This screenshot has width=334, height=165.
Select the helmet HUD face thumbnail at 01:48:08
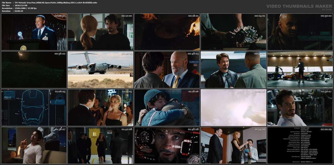pos(167,145)
